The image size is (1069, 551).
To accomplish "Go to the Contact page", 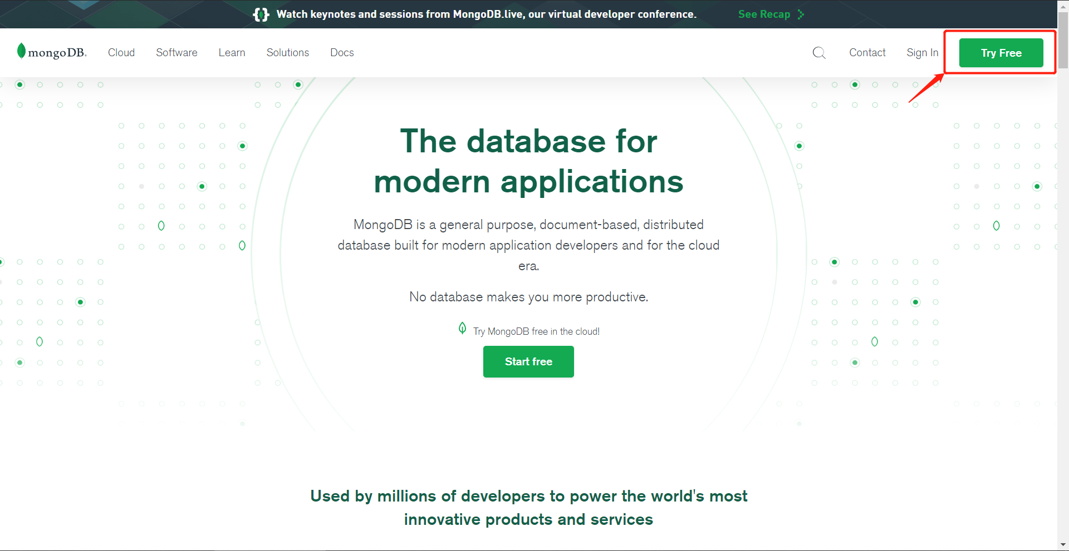I will point(867,52).
